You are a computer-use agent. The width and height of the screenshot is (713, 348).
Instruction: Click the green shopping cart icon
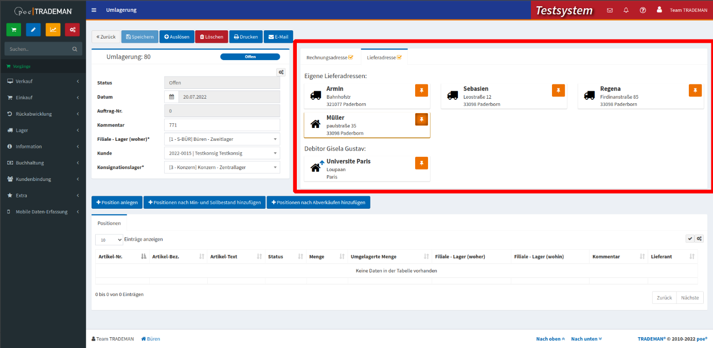[x=13, y=30]
